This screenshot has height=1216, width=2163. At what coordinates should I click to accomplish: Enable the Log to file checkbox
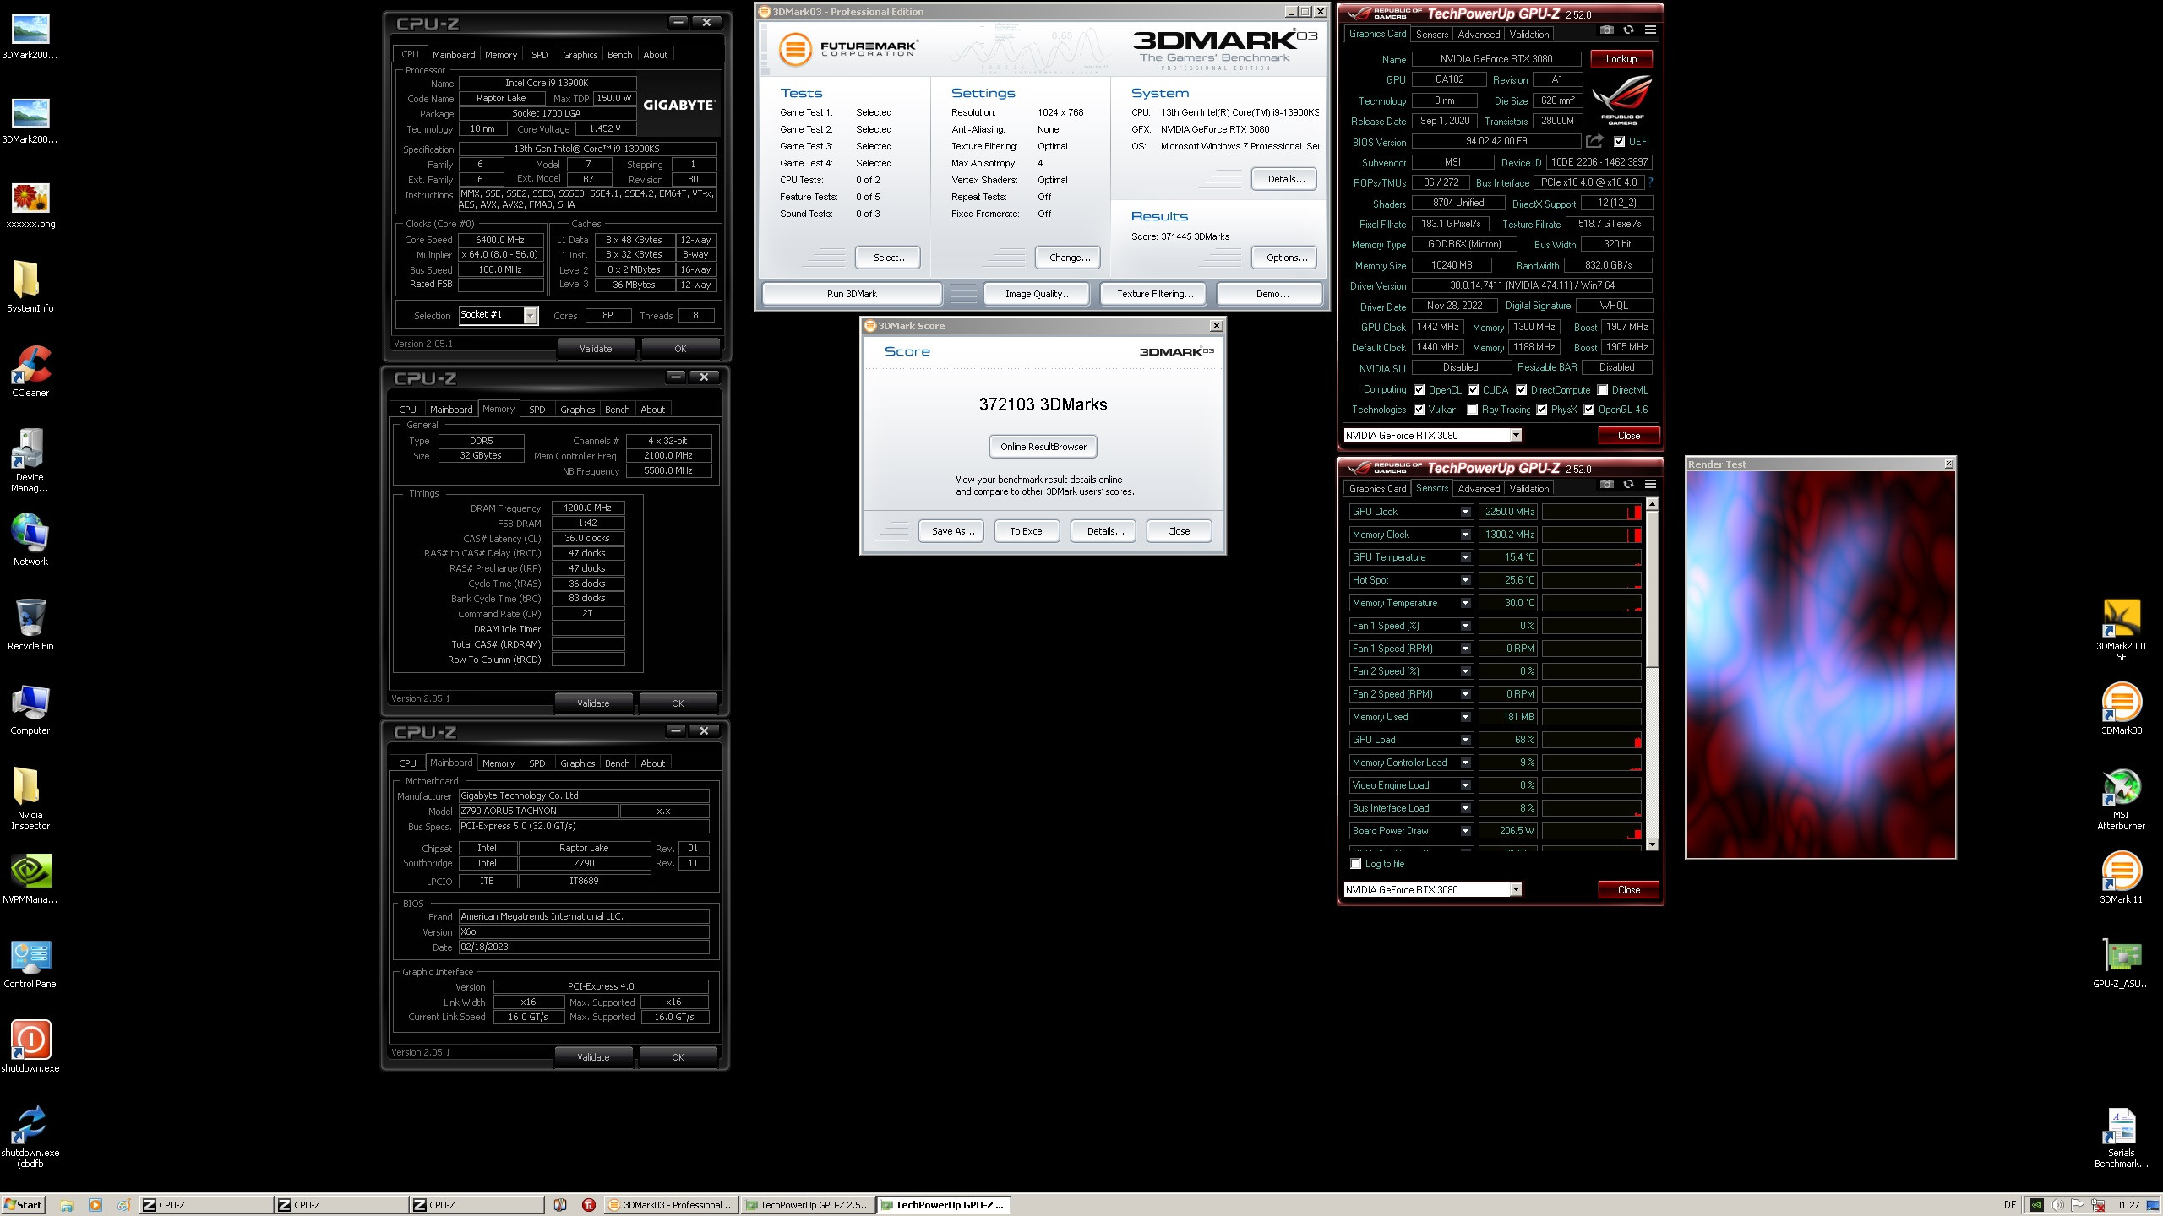click(1356, 864)
